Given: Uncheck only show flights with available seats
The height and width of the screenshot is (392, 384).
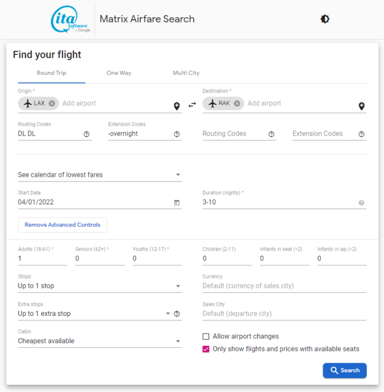Looking at the screenshot, I should pos(206,349).
